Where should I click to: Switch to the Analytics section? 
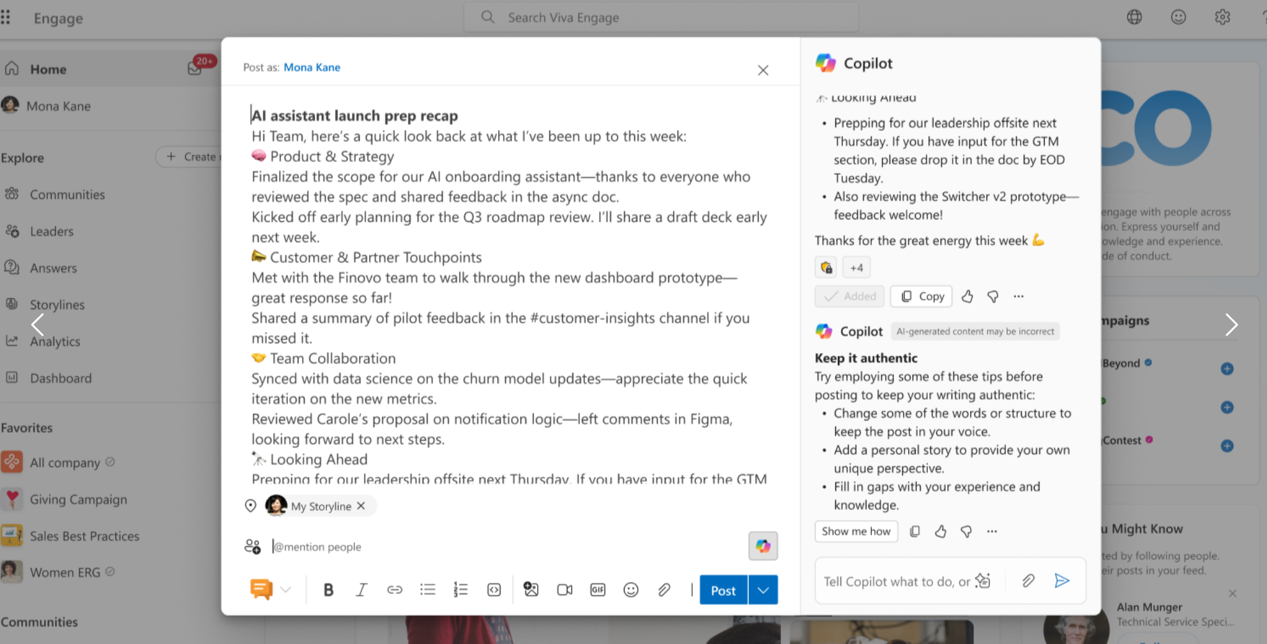tap(56, 341)
